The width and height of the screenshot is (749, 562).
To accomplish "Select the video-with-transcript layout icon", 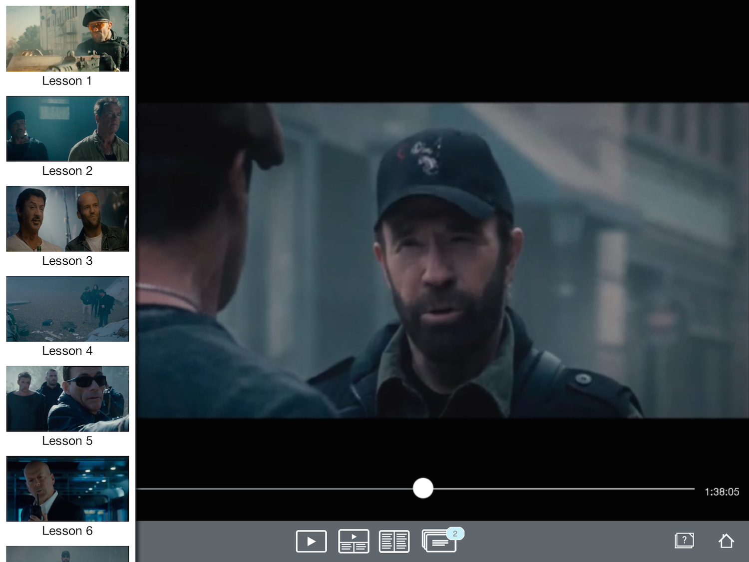I will point(354,541).
